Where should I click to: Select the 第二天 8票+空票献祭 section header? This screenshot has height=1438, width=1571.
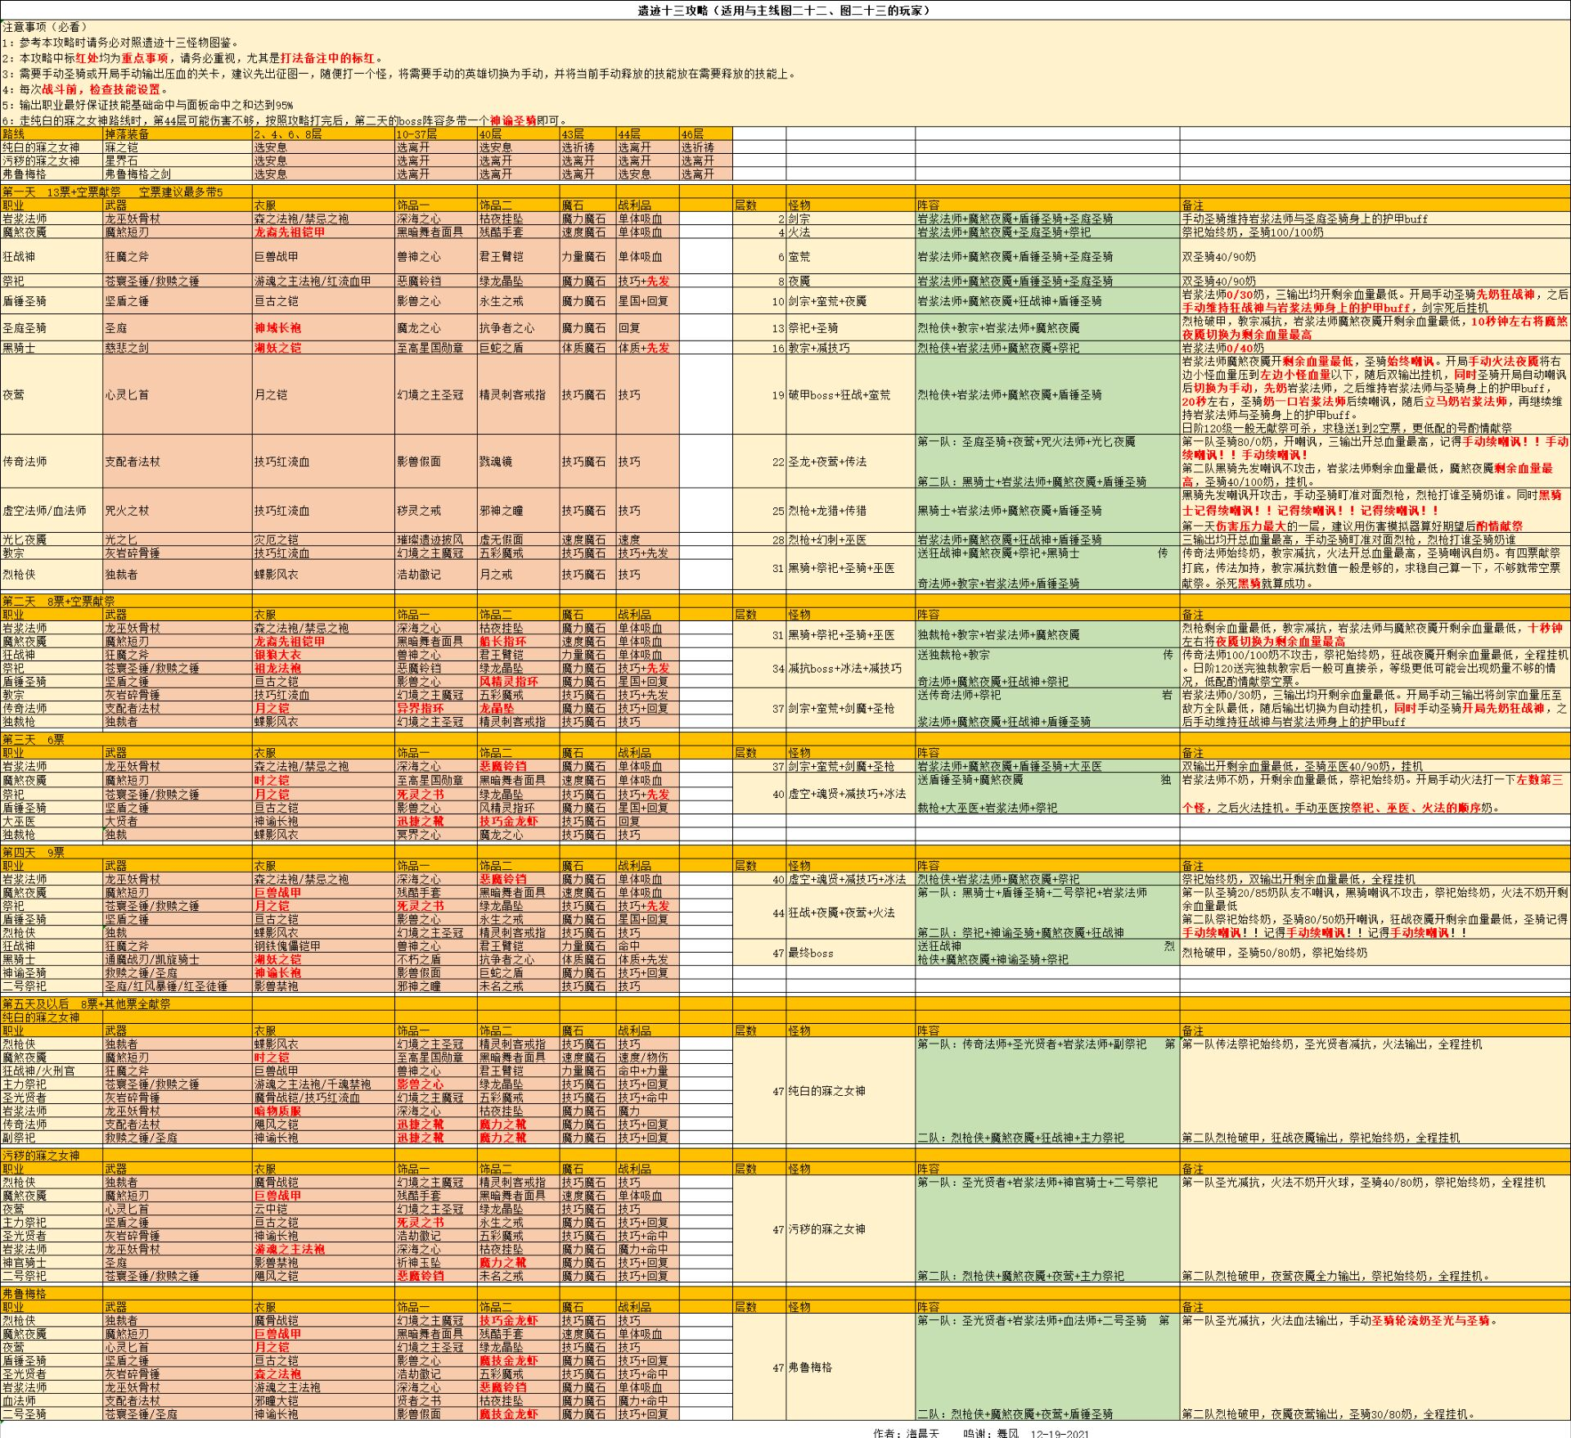click(59, 602)
